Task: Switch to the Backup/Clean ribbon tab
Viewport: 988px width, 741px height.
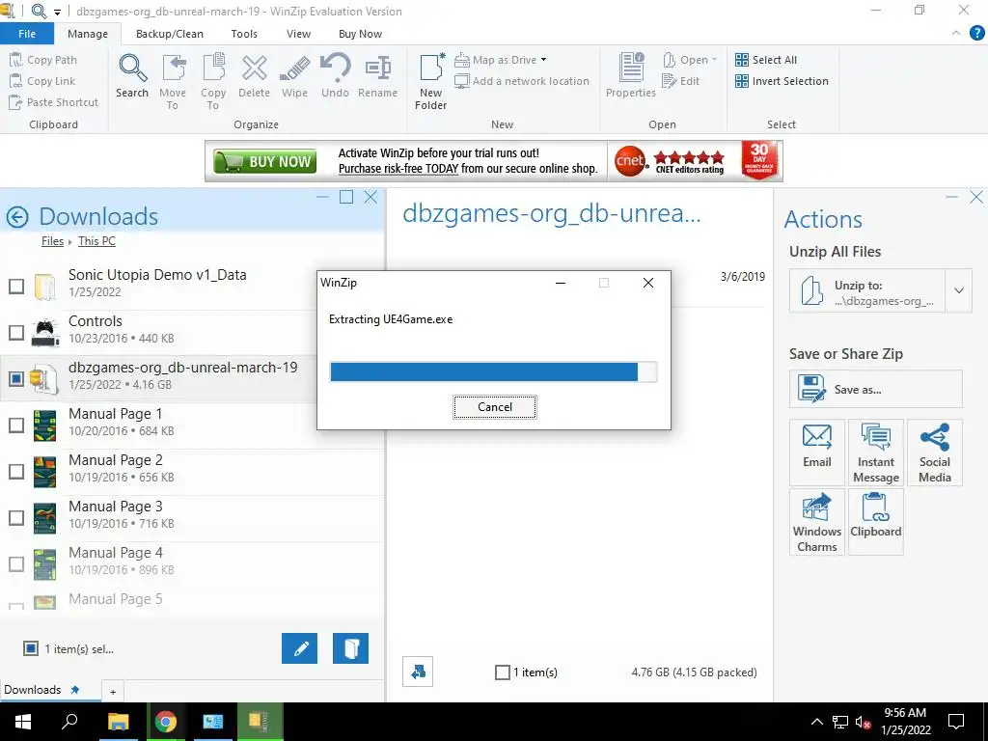Action: pos(170,34)
